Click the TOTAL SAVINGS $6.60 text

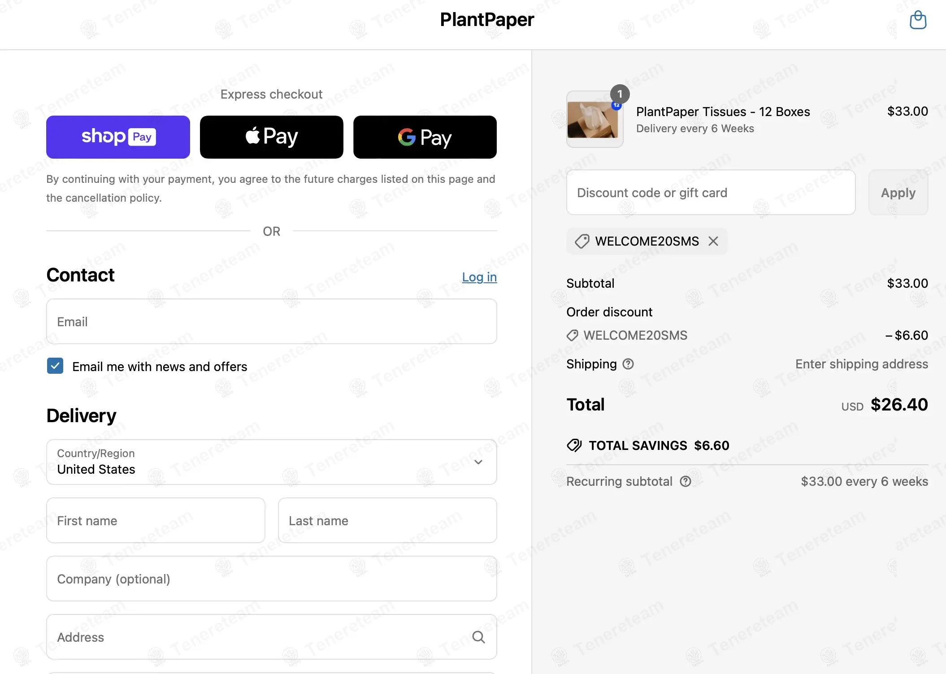(x=659, y=445)
